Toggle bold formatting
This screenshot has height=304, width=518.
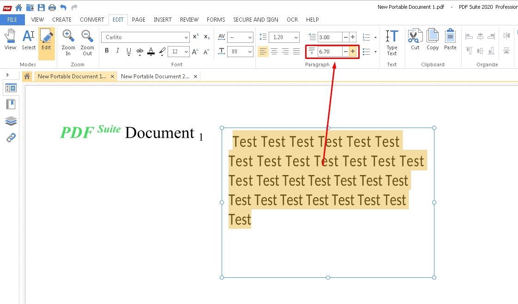point(107,51)
